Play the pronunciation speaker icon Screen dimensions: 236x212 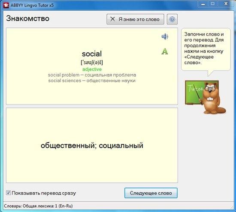(165, 37)
